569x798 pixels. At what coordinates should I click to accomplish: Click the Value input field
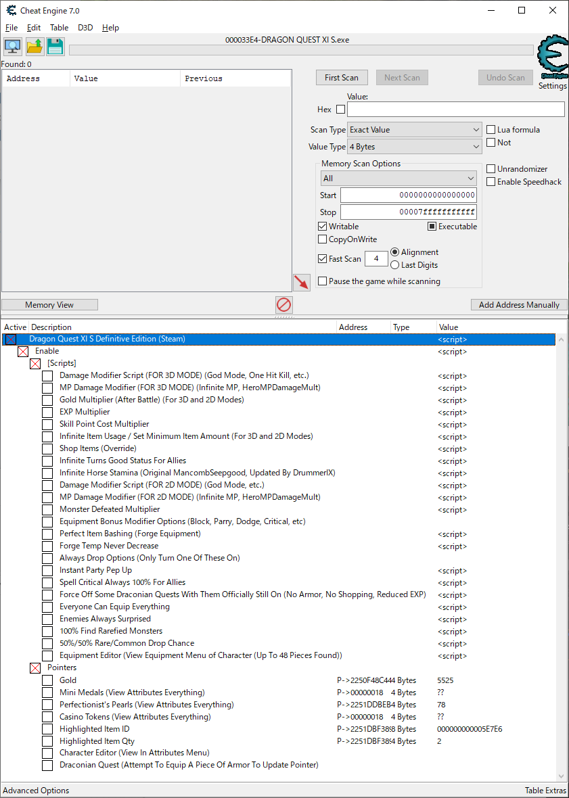tap(455, 109)
